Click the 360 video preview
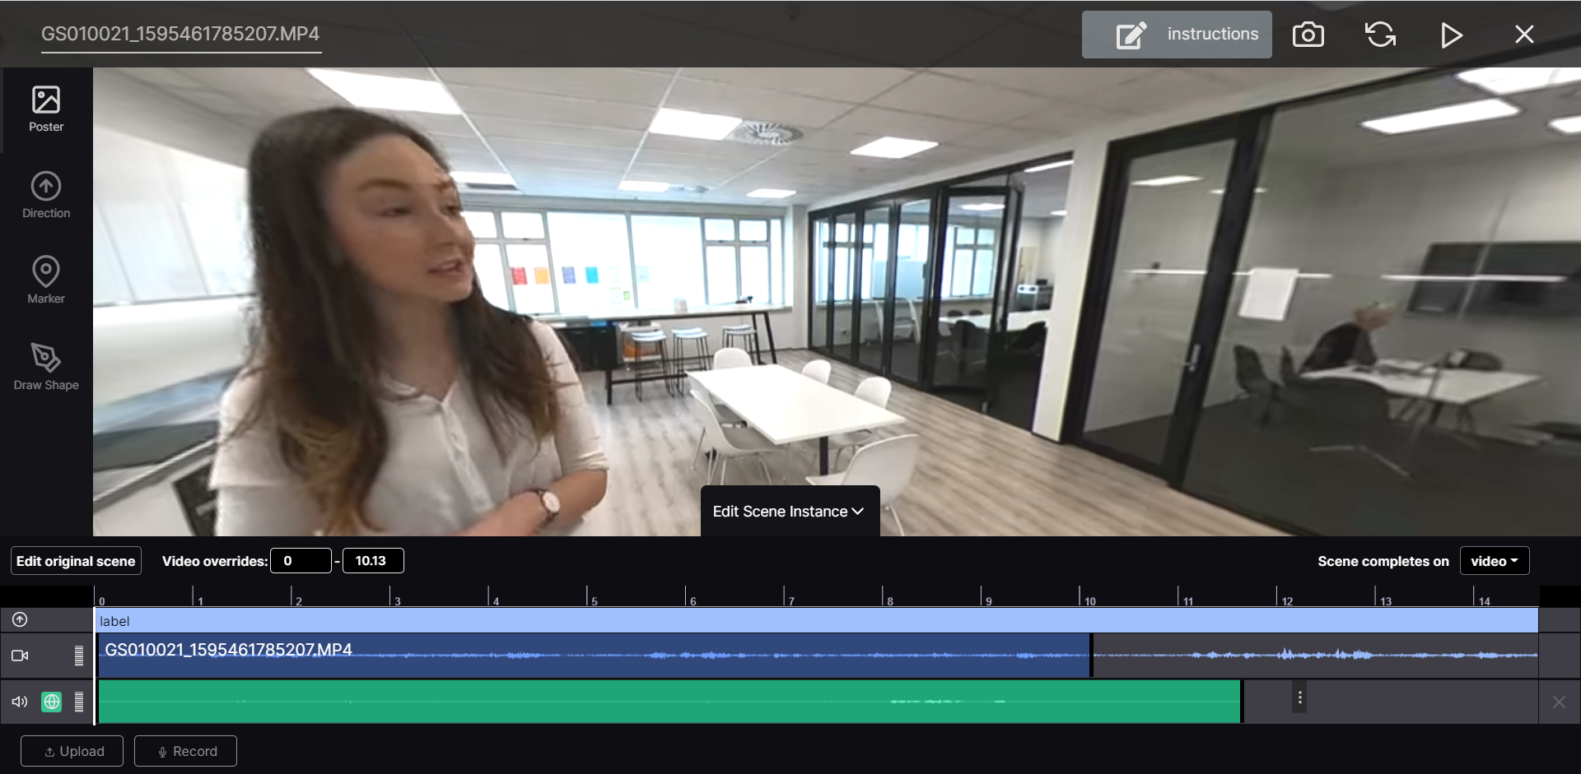The width and height of the screenshot is (1581, 774). pyautogui.click(x=837, y=302)
